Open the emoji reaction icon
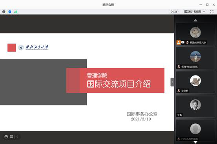The height and width of the screenshot is (144, 217). [6, 137]
